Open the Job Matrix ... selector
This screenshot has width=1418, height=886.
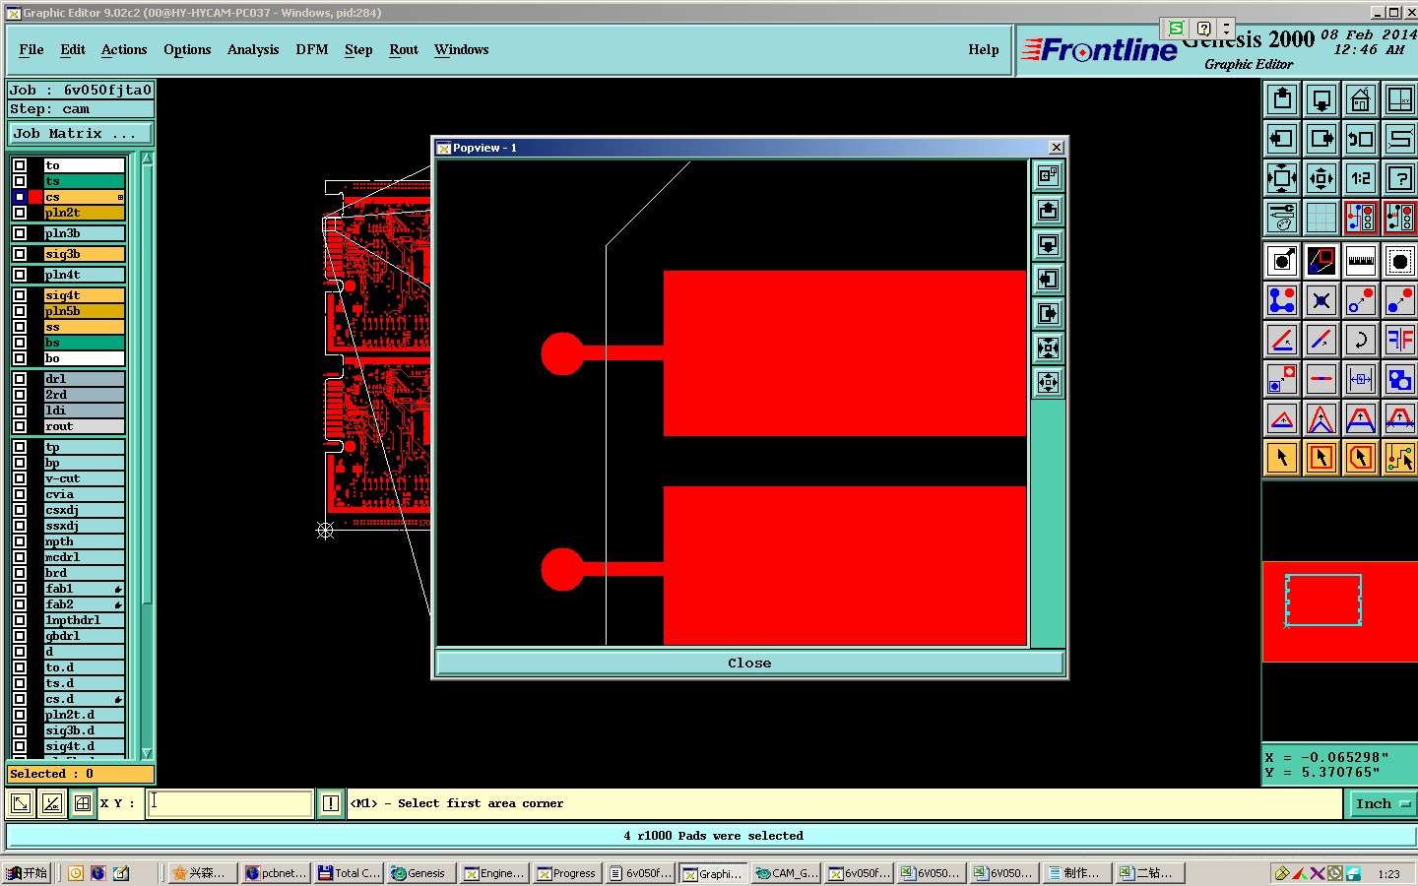81,133
